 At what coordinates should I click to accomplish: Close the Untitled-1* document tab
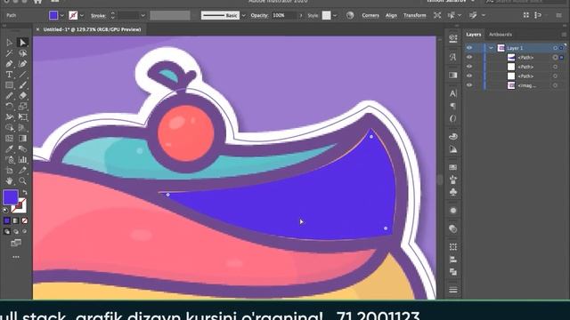37,29
